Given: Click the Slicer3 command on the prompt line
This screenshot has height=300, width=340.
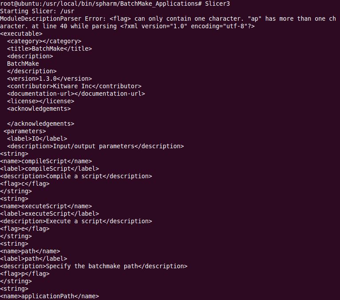Looking at the screenshot, I should coord(217,4).
